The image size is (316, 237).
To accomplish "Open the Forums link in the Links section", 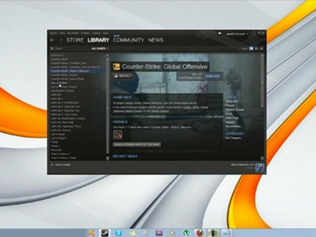I will [230, 105].
